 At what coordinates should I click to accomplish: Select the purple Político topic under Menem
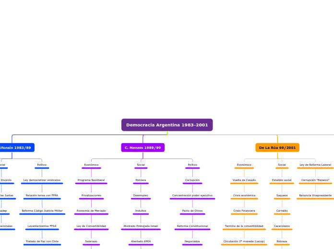tap(192, 165)
